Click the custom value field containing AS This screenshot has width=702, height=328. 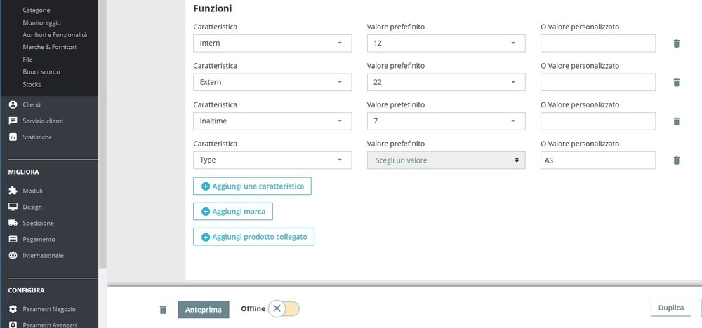pos(597,160)
